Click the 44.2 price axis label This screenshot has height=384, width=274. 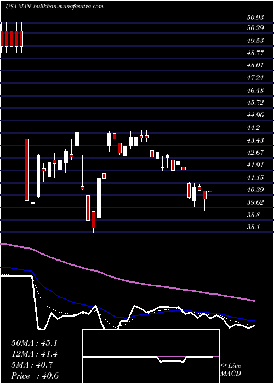(x=253, y=128)
